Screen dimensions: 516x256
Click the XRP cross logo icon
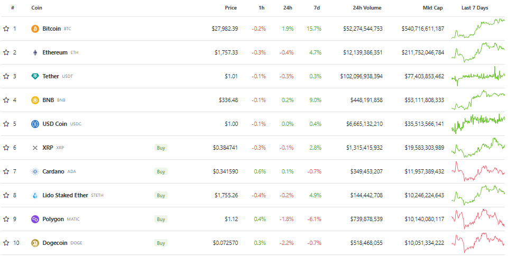35,148
